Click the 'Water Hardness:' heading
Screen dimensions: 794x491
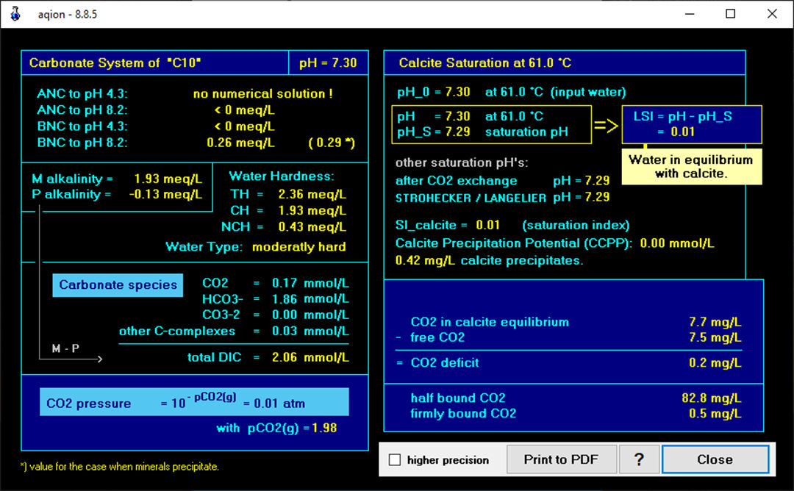click(x=282, y=176)
